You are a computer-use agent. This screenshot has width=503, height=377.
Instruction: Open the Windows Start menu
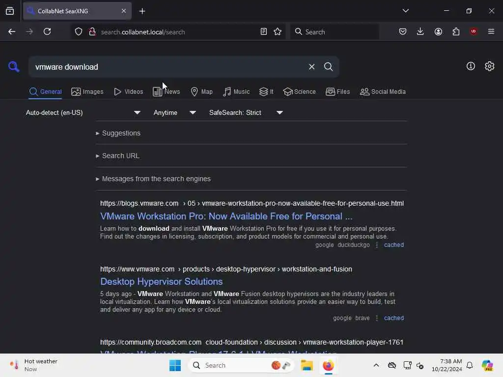[x=175, y=365]
